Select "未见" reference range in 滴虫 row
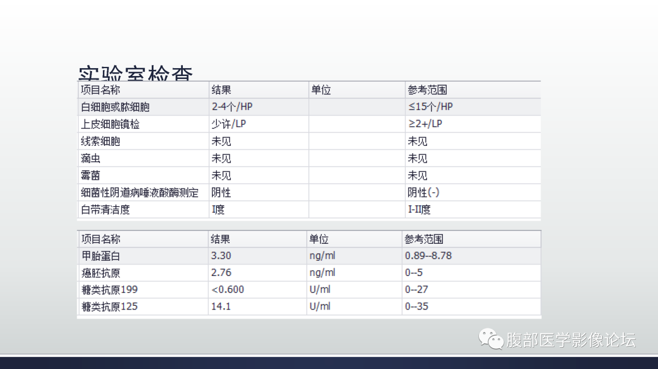This screenshot has height=369, width=658. tap(417, 159)
